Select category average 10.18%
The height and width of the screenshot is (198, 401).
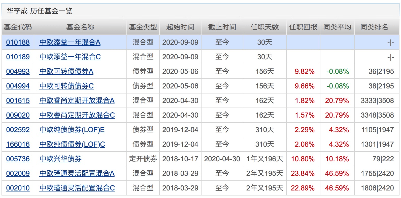(337, 159)
